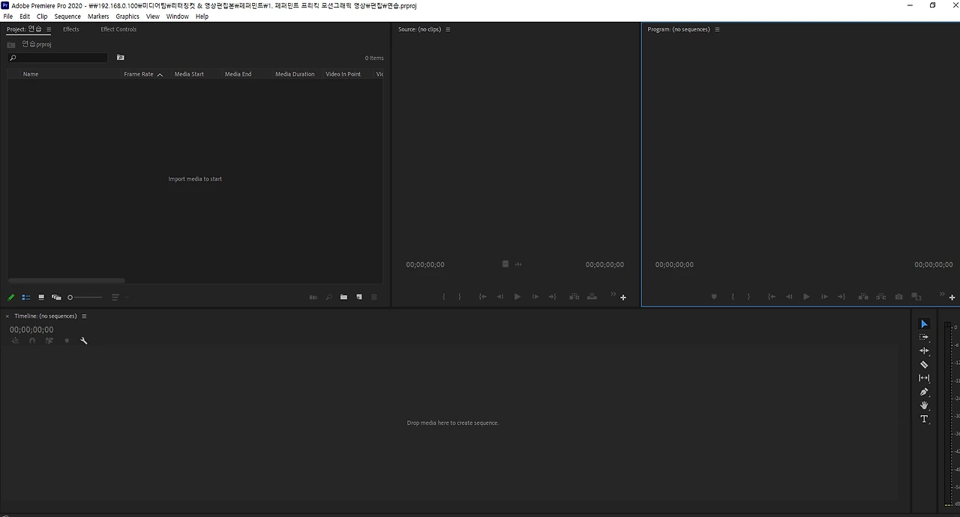
Task: Toggle insert sequences as nests button
Action: point(15,341)
